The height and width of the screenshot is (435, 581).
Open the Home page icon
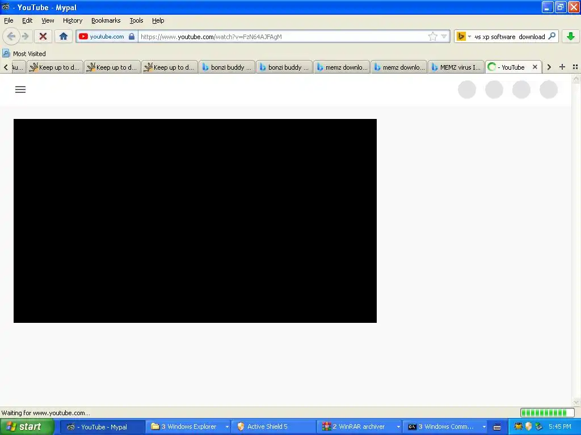pyautogui.click(x=64, y=36)
